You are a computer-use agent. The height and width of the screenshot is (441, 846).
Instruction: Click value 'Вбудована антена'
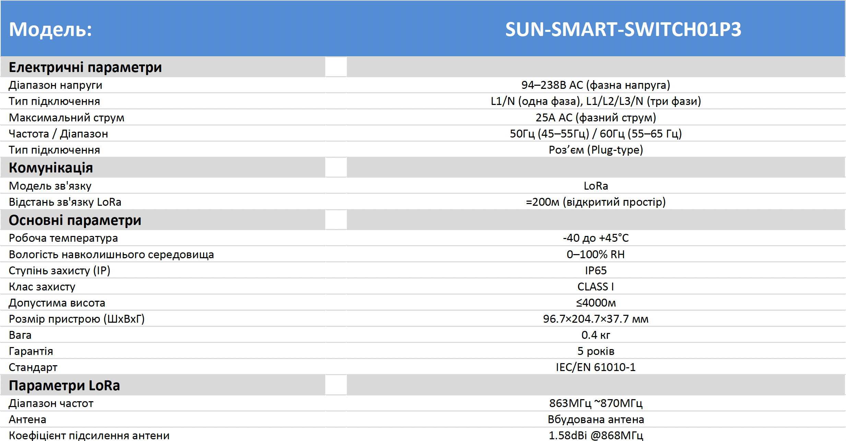(596, 419)
